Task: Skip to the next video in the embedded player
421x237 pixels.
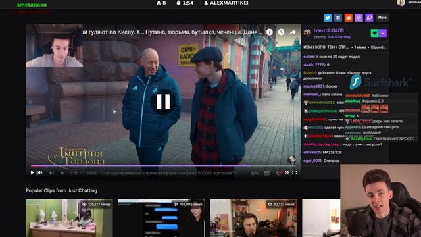Action: tap(51, 173)
